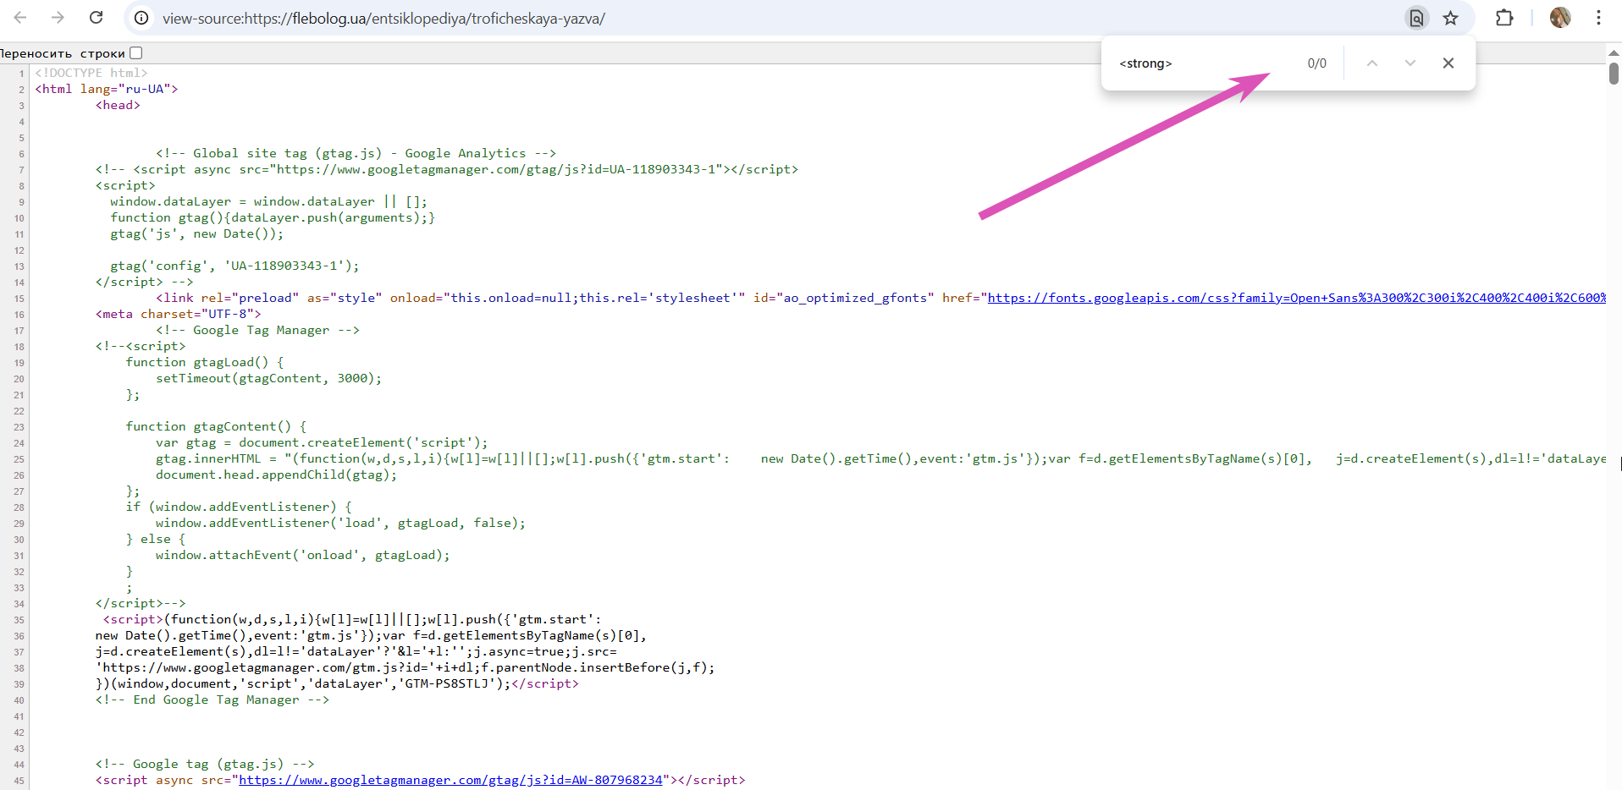This screenshot has width=1622, height=790.
Task: Click the "window.addEventListener('load', gtagLoad, false);" line
Action: coord(340,523)
